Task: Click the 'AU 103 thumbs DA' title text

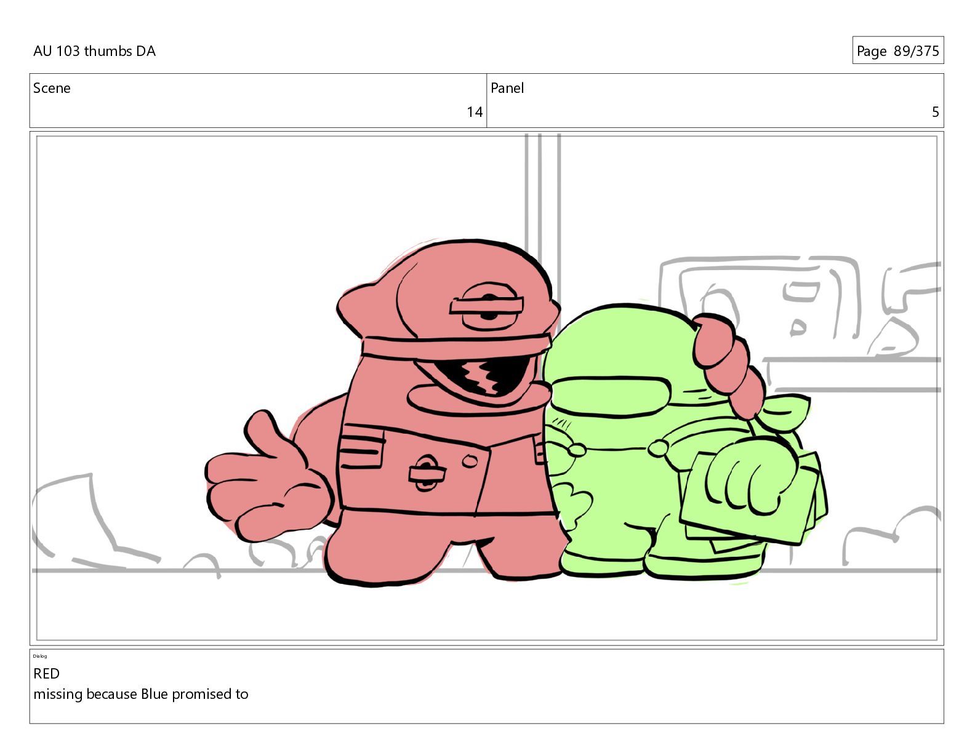Action: [x=94, y=51]
